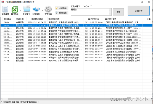This screenshot has height=104, width=153.
Task: Click the re-pickup time 2021-12-20 20:14:33
Action: coord(94,37)
